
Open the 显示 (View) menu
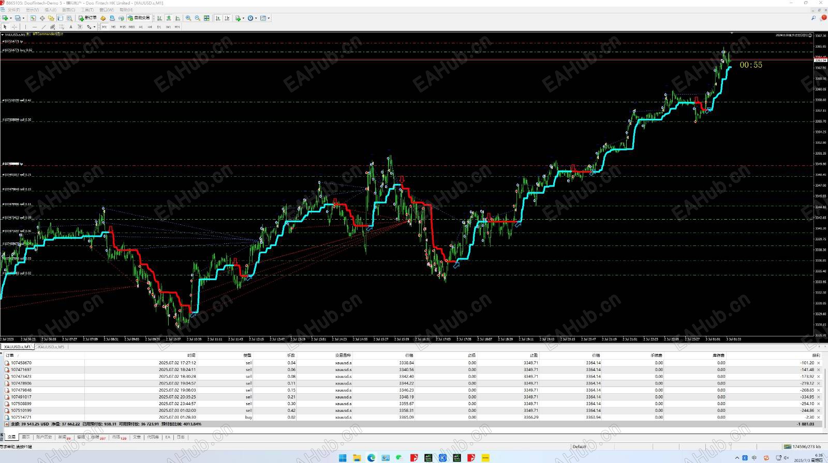[x=32, y=10]
